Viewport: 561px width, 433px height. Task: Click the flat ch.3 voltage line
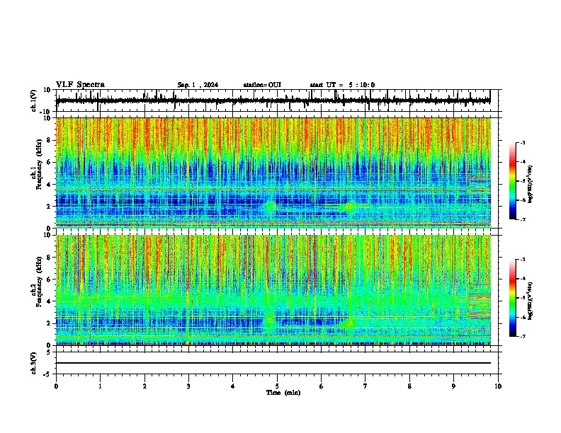point(273,363)
